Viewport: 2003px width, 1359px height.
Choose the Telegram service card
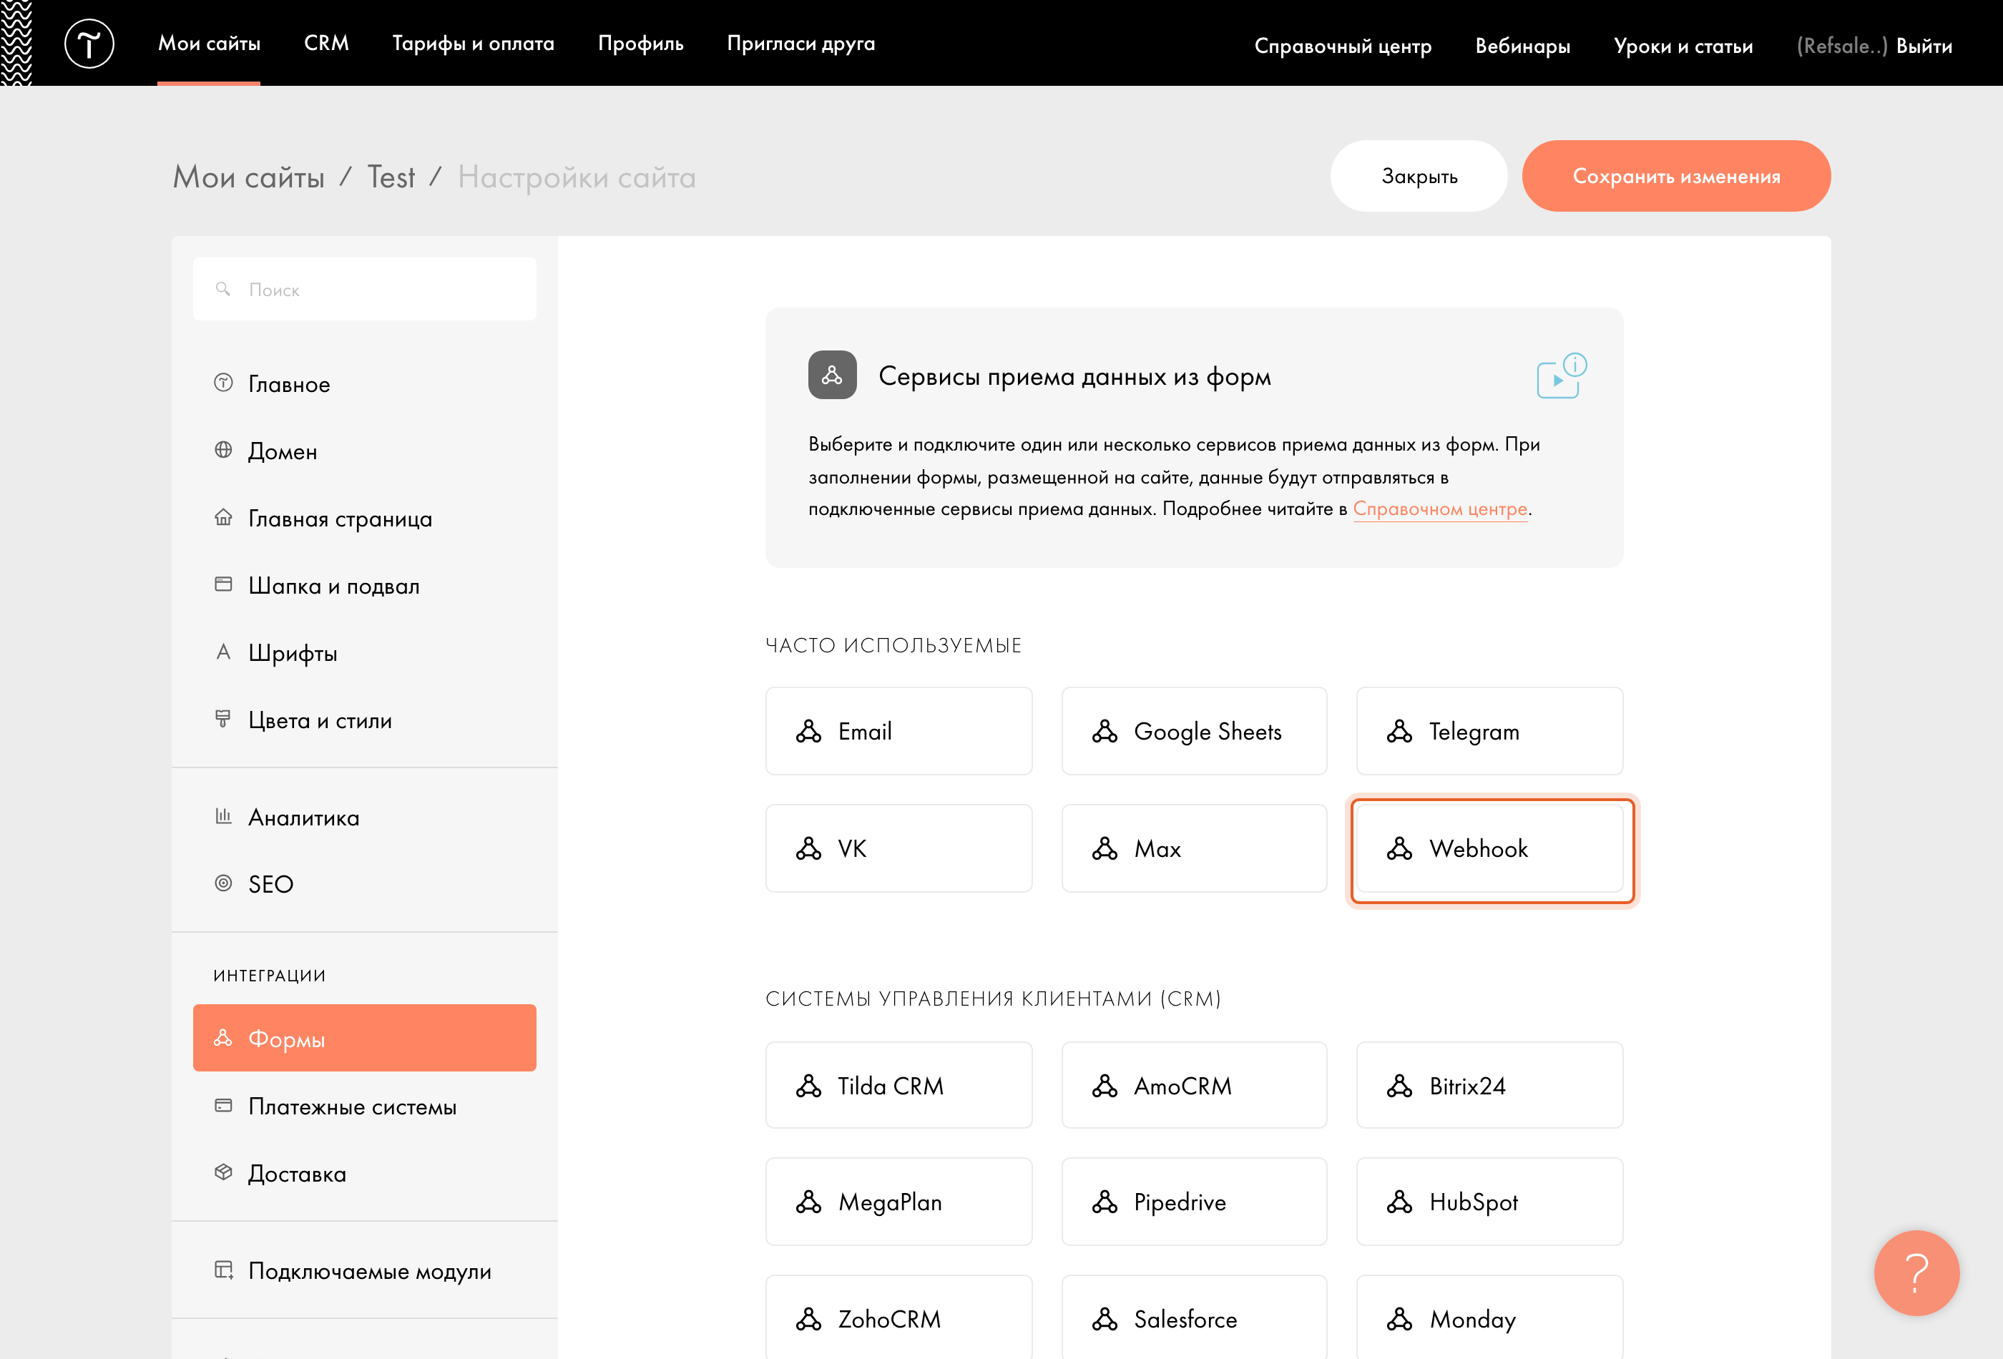pyautogui.click(x=1489, y=732)
